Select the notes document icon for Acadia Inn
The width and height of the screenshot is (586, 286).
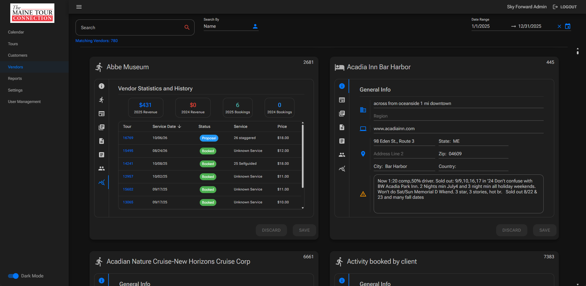[342, 141]
